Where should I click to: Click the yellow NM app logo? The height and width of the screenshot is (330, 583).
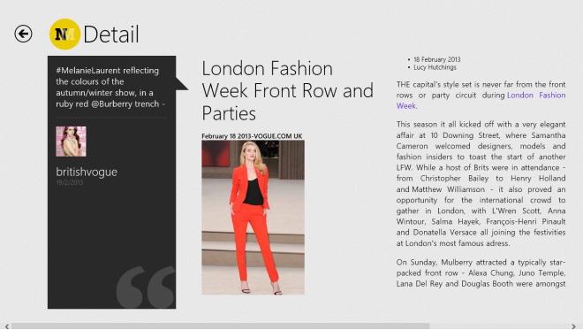click(x=64, y=34)
